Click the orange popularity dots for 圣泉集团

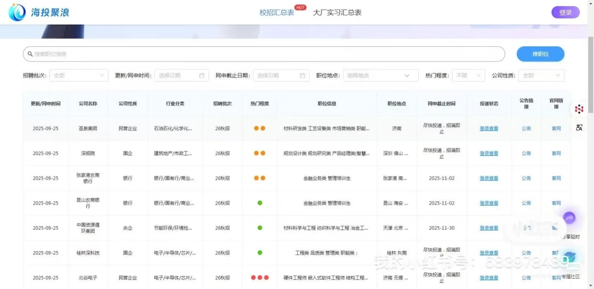pyautogui.click(x=259, y=128)
